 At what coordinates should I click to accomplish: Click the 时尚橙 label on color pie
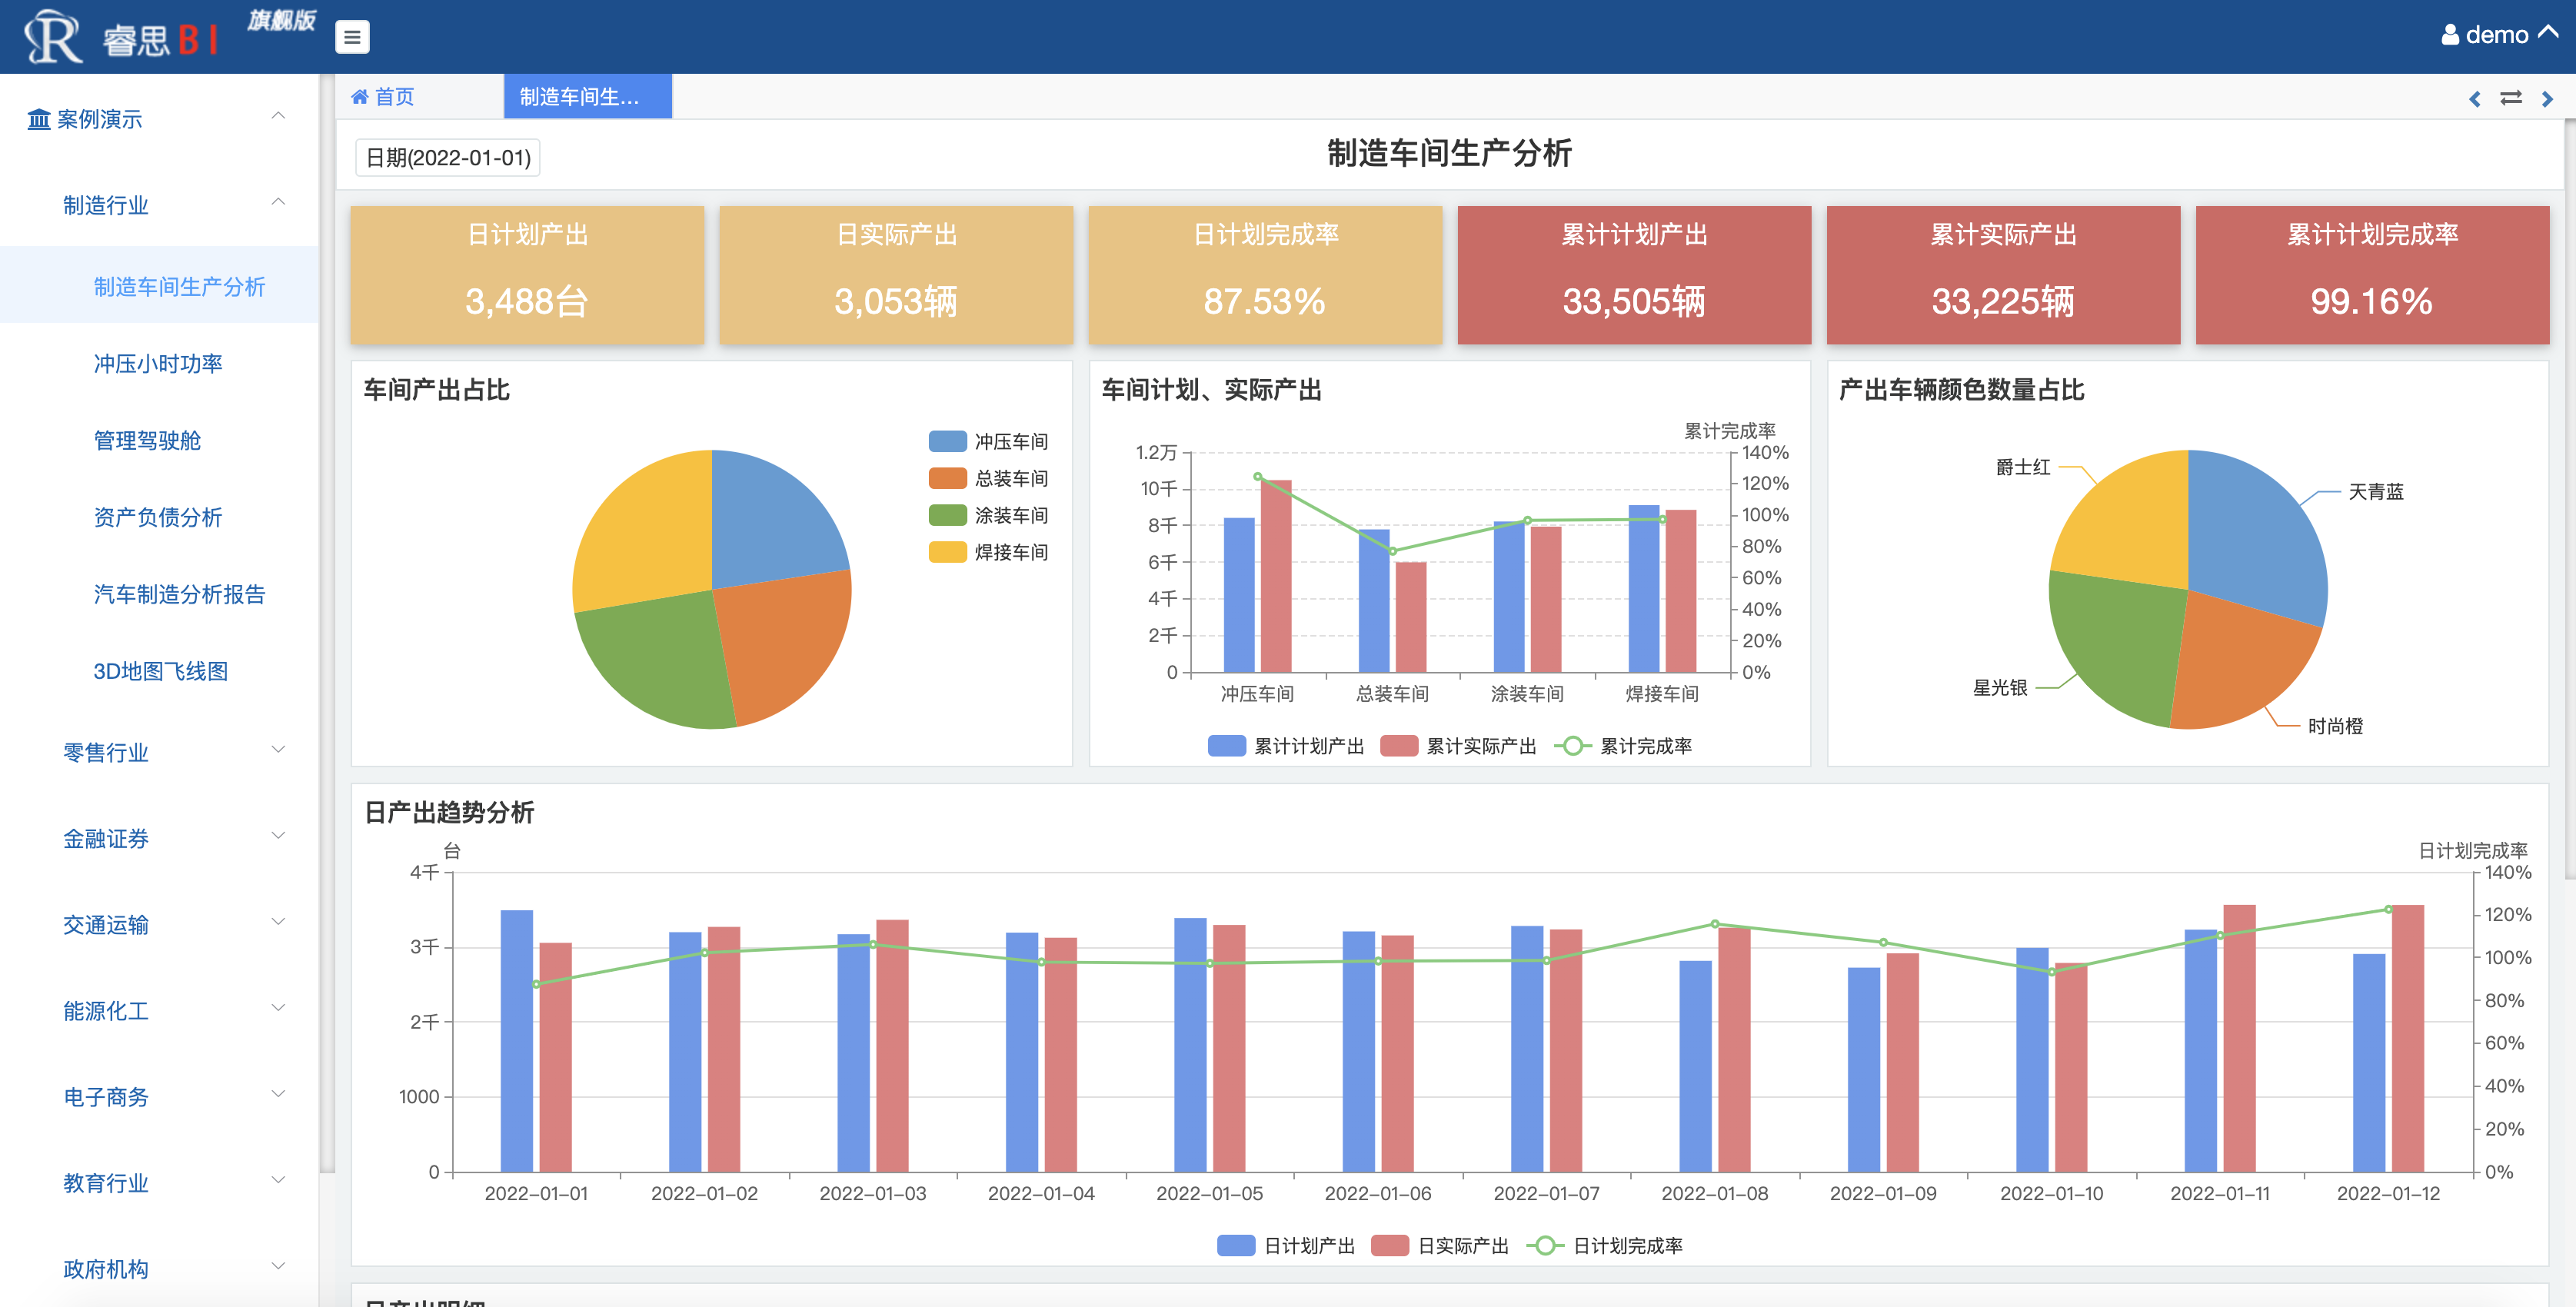click(x=2335, y=727)
